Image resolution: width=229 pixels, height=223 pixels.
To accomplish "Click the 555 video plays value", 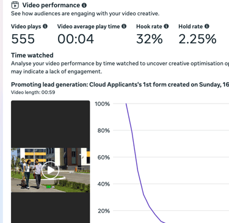I will pyautogui.click(x=23, y=39).
